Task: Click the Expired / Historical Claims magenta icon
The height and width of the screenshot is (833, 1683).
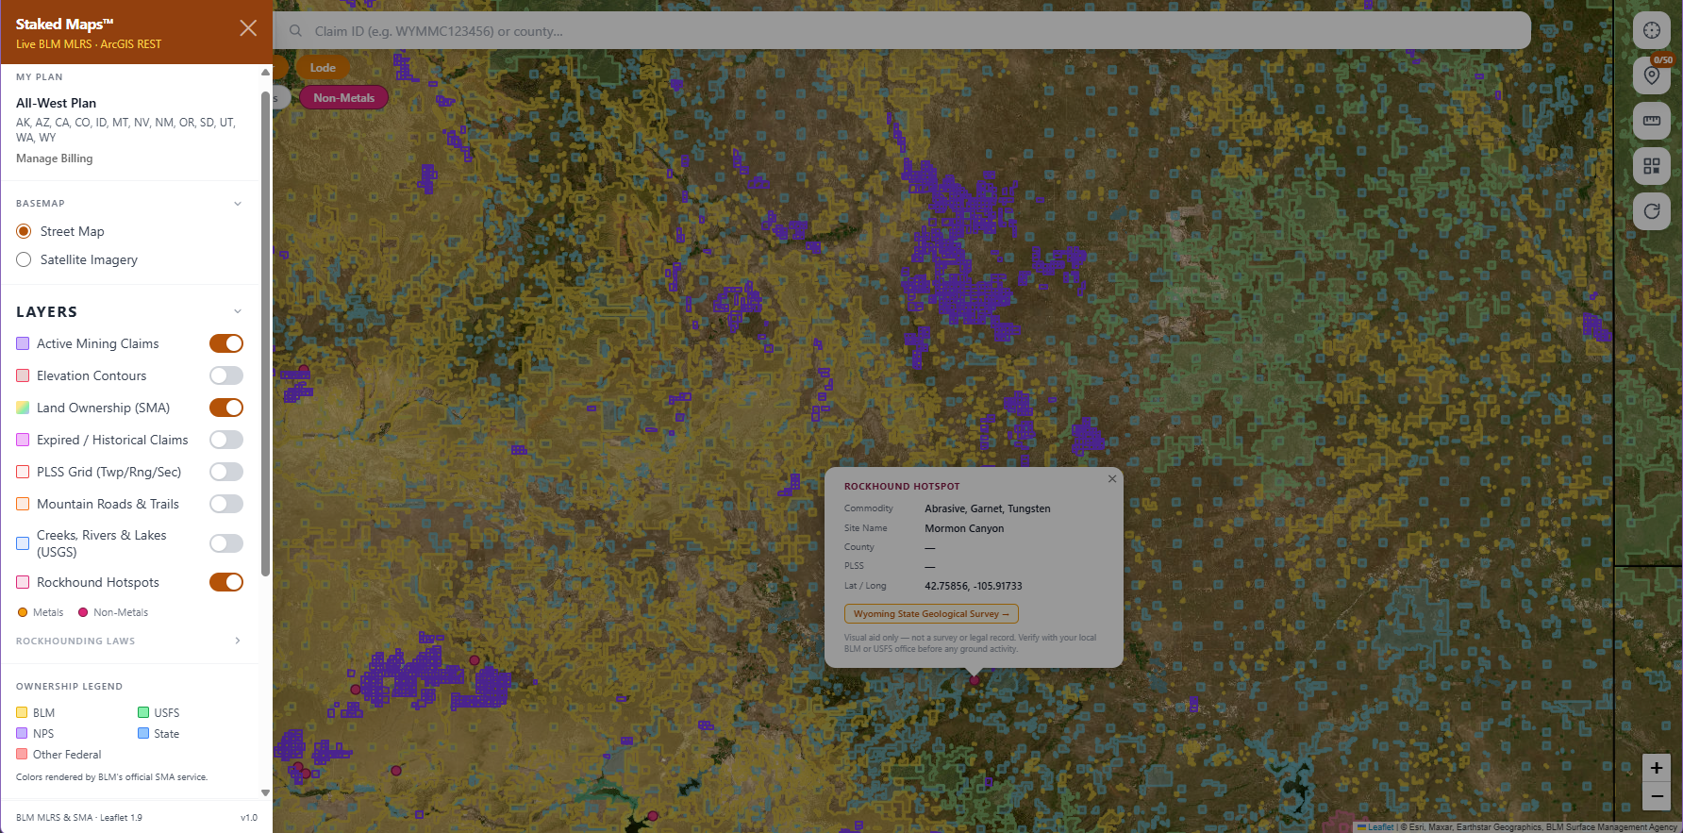Action: pyautogui.click(x=23, y=440)
